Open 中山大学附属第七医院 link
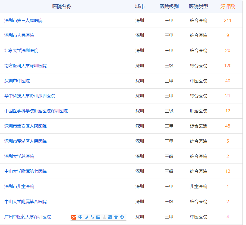The image size is (246, 225). [x=26, y=171]
